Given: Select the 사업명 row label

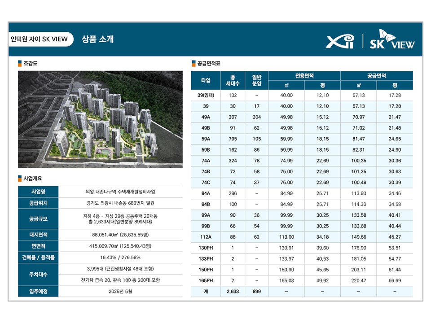Looking at the screenshot, I should 38,192.
